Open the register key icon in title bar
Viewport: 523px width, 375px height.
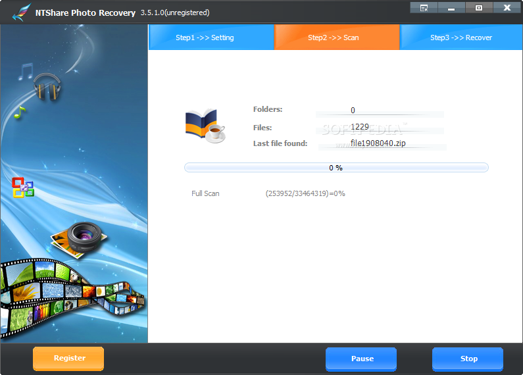pyautogui.click(x=424, y=8)
